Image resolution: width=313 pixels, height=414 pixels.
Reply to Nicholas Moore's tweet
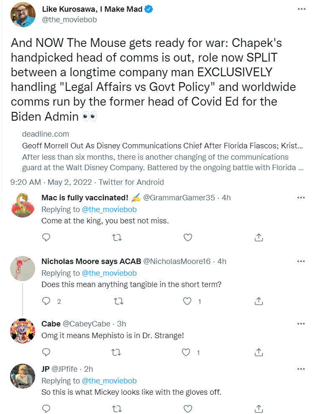[x=46, y=301]
